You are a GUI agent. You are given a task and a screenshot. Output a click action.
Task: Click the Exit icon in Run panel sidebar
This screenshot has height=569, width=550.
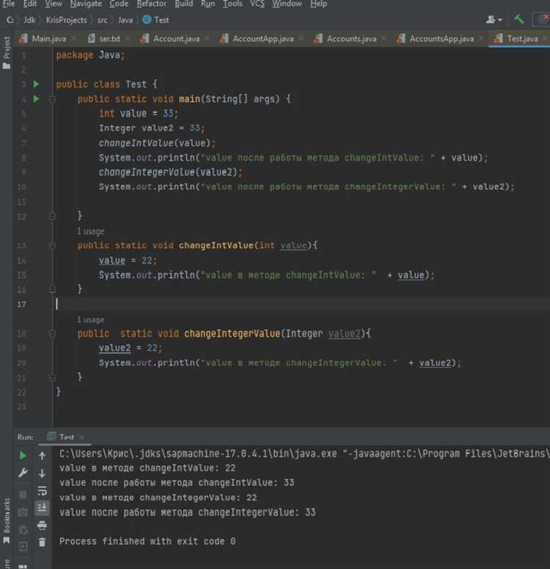[x=23, y=546]
